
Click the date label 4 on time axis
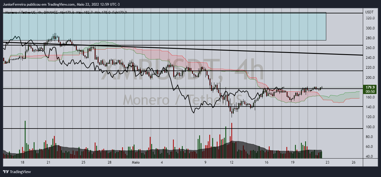(162, 162)
